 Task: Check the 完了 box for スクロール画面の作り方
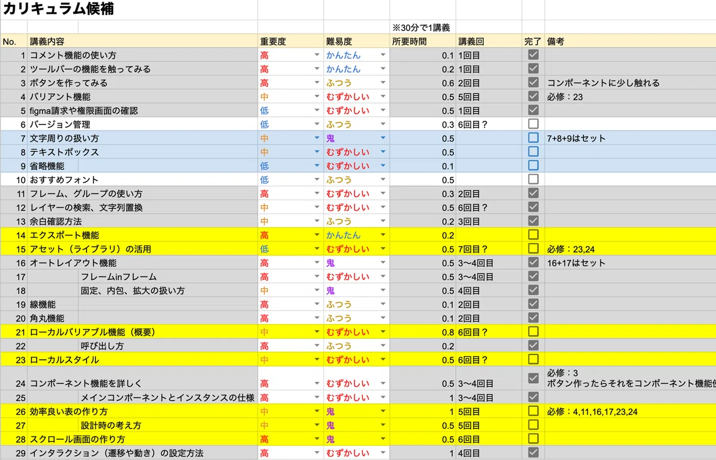533,439
